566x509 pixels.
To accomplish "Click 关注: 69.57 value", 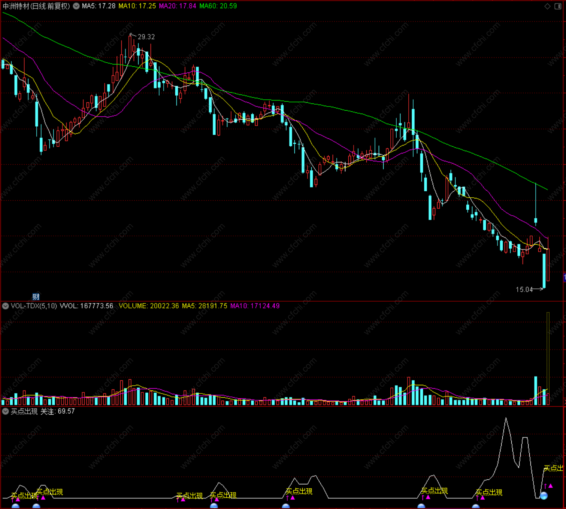I will point(58,411).
